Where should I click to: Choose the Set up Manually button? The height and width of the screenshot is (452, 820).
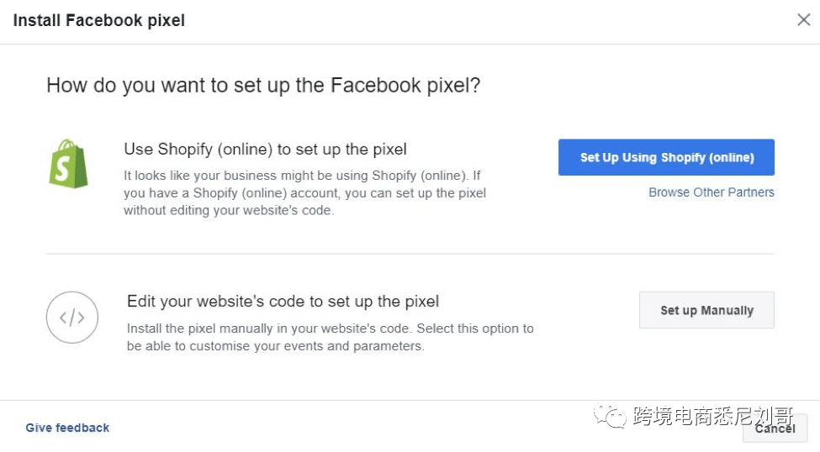tap(706, 310)
